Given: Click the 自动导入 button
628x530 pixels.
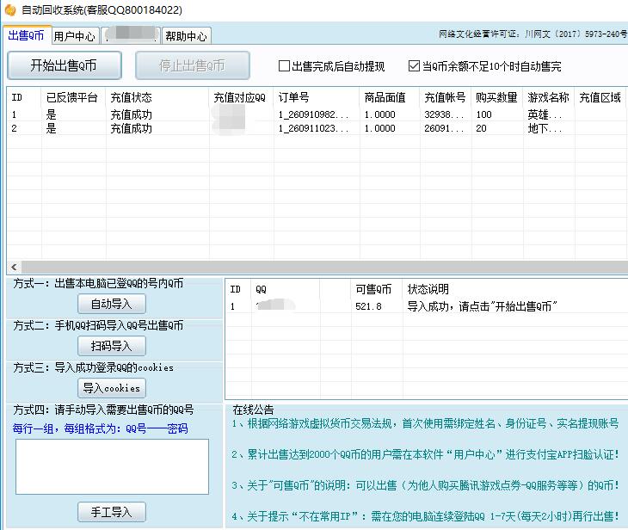Looking at the screenshot, I should pos(111,304).
